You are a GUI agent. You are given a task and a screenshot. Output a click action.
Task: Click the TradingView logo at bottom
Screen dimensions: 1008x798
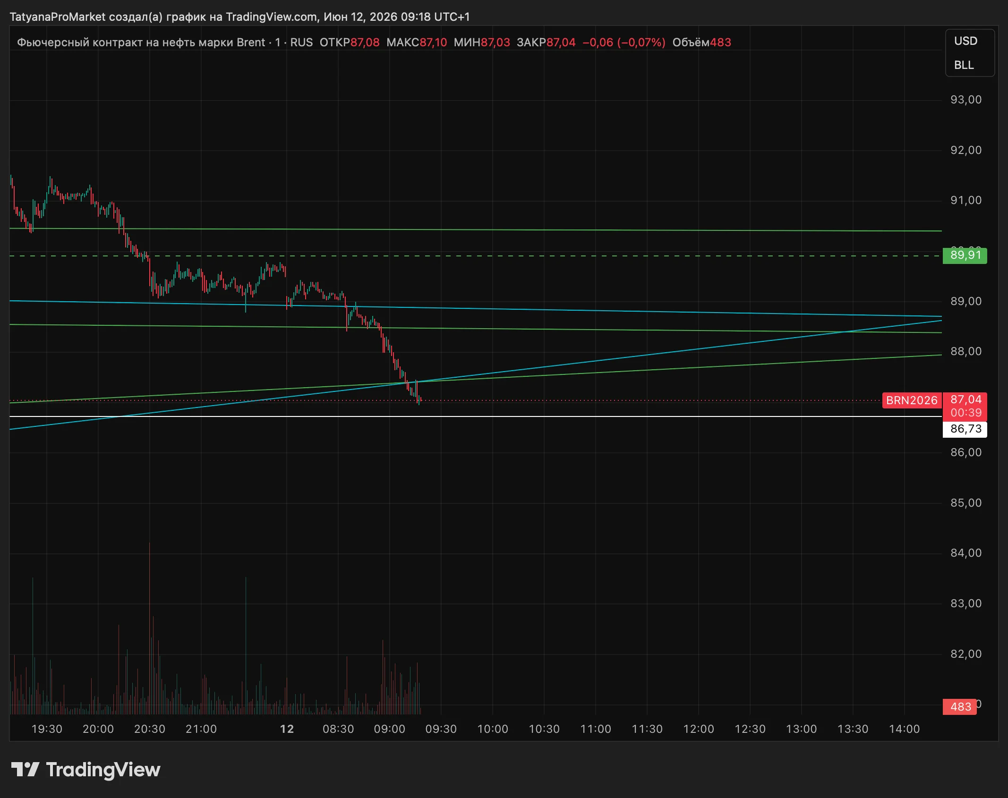pos(85,770)
